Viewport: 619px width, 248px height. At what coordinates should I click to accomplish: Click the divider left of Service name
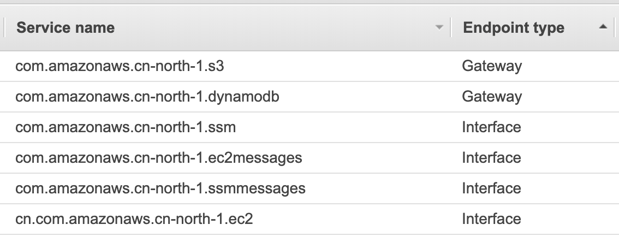click(4, 28)
